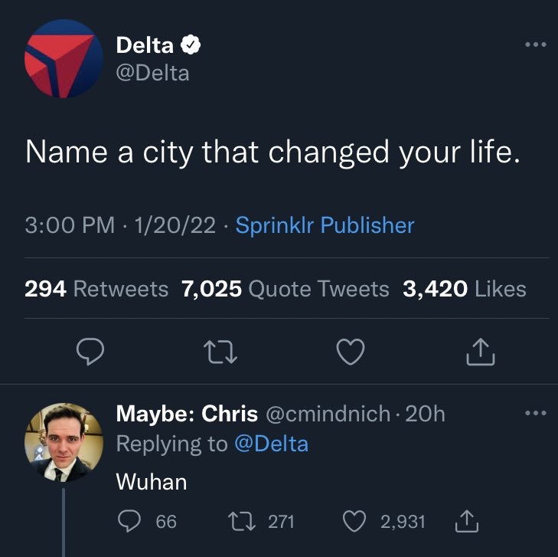Open Chris's profile photo
The height and width of the screenshot is (557, 558).
(x=64, y=442)
